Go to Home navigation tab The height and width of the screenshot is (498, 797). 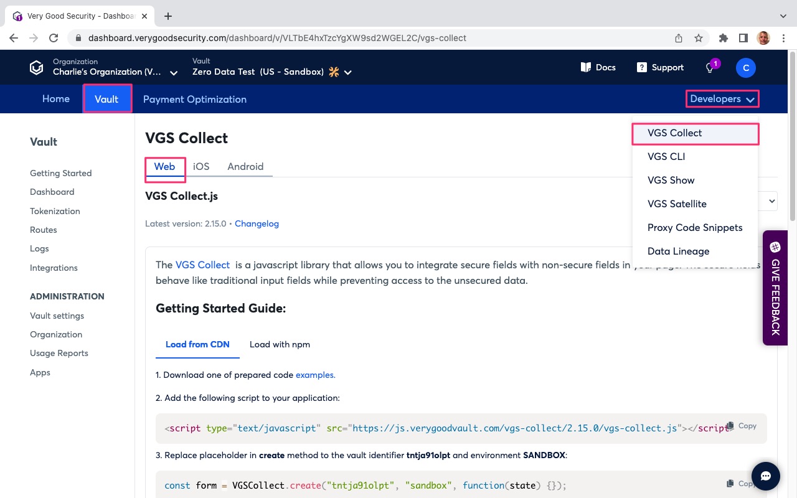(x=56, y=99)
